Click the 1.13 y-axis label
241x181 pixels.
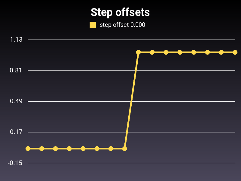(x=16, y=40)
